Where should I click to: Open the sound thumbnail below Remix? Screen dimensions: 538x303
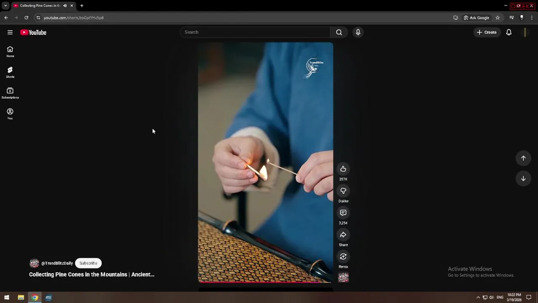[343, 277]
